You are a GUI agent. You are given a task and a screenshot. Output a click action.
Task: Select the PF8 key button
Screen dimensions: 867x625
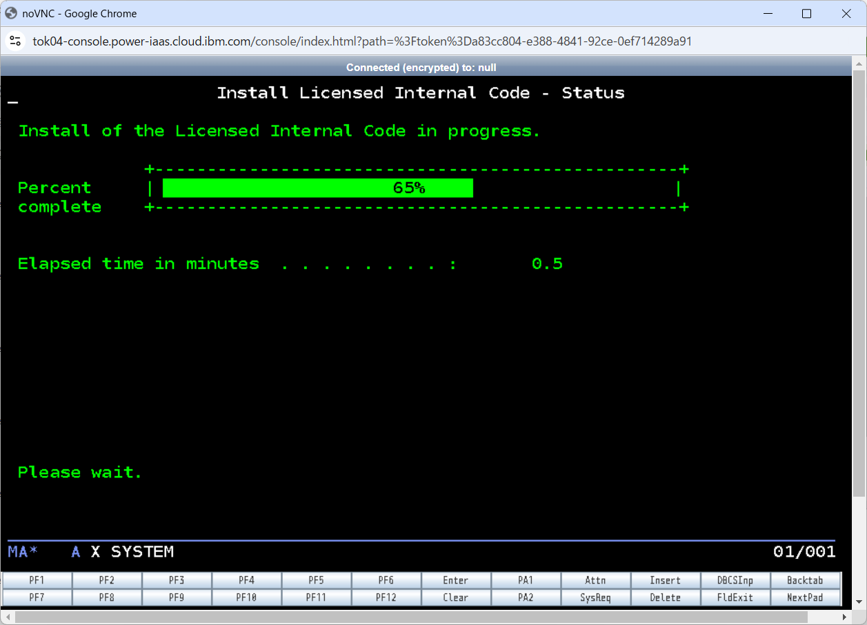click(107, 597)
